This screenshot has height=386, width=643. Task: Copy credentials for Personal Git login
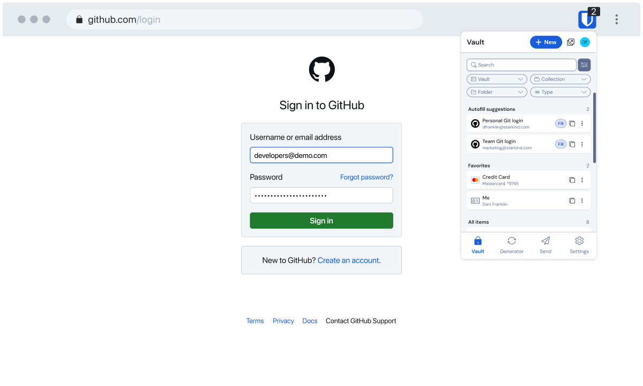point(572,124)
